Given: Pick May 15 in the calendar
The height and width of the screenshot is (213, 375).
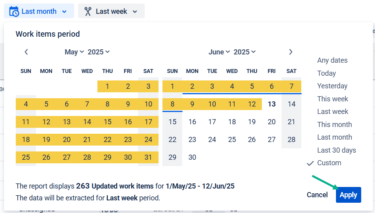Looking at the screenshot, I should 108,122.
